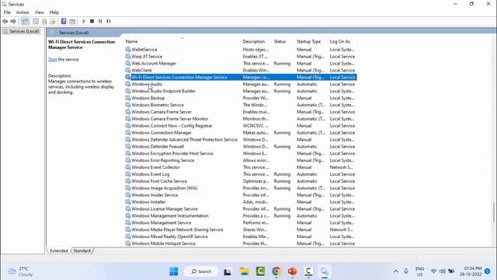Screen dimensions: 497x280
Task: Sort by the Startup Type column header
Action: pyautogui.click(x=309, y=41)
